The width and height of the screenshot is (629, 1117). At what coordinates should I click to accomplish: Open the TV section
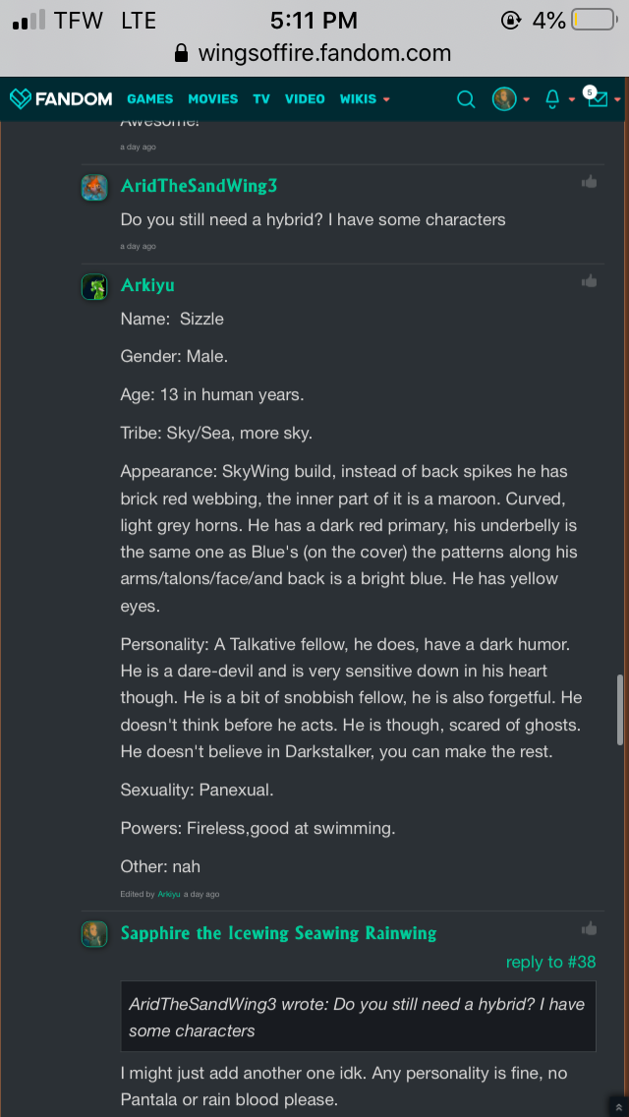[260, 99]
